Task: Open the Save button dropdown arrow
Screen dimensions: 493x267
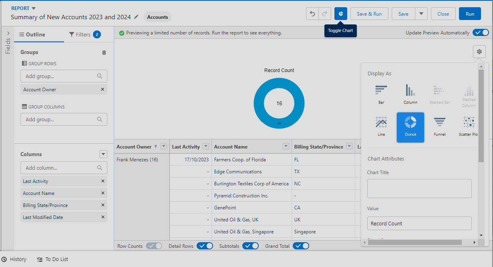Action: coord(421,14)
